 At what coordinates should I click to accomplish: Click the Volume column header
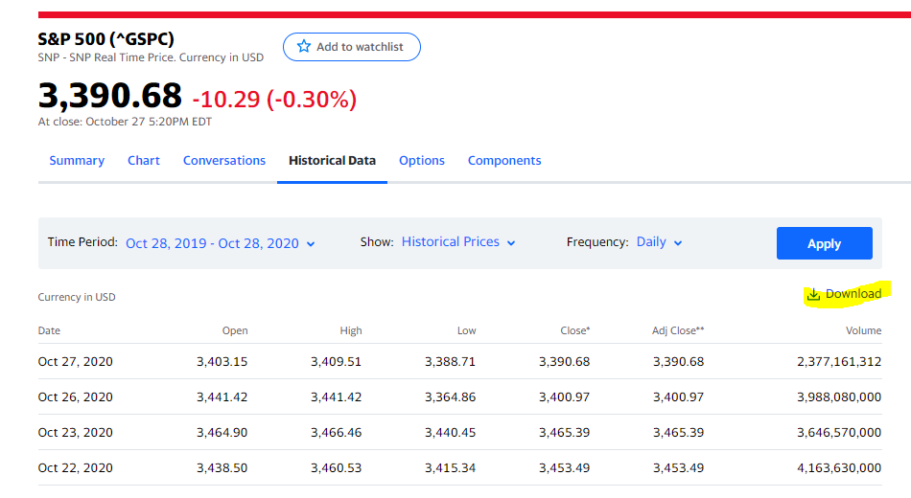click(863, 330)
